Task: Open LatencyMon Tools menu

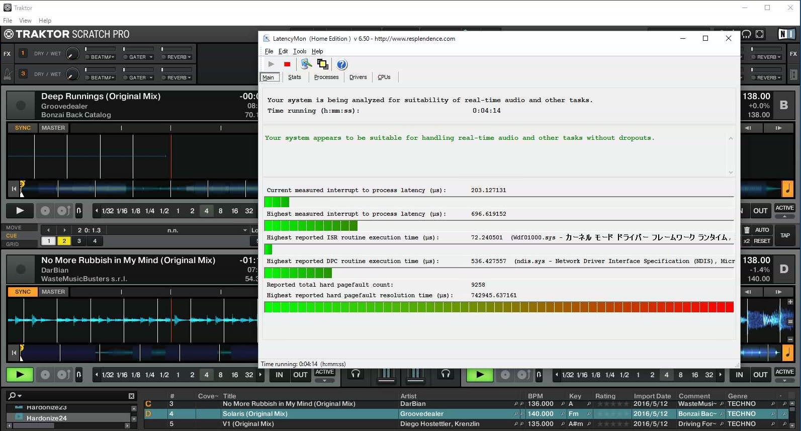Action: 300,51
